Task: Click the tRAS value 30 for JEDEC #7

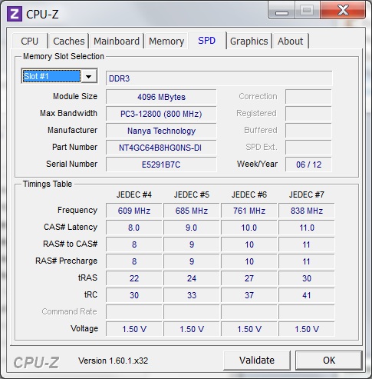Action: click(x=307, y=278)
